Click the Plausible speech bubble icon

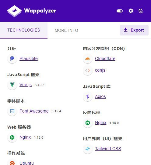coord(12,59)
